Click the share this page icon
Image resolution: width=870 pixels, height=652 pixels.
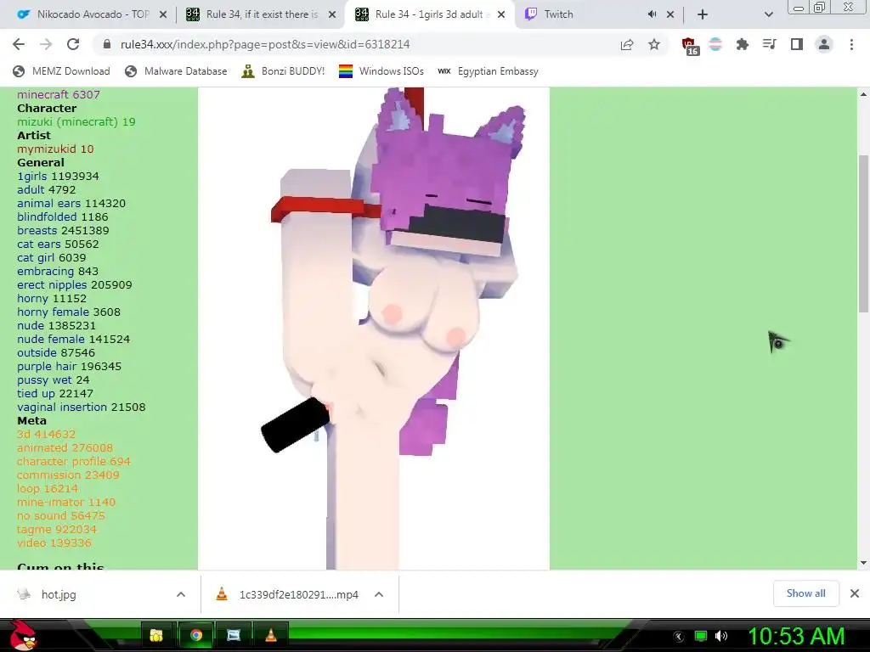(627, 44)
